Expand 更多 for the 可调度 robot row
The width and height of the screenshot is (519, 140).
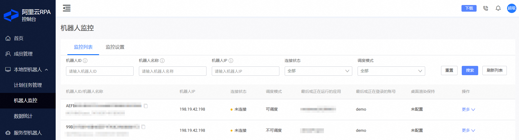pyautogui.click(x=468, y=109)
